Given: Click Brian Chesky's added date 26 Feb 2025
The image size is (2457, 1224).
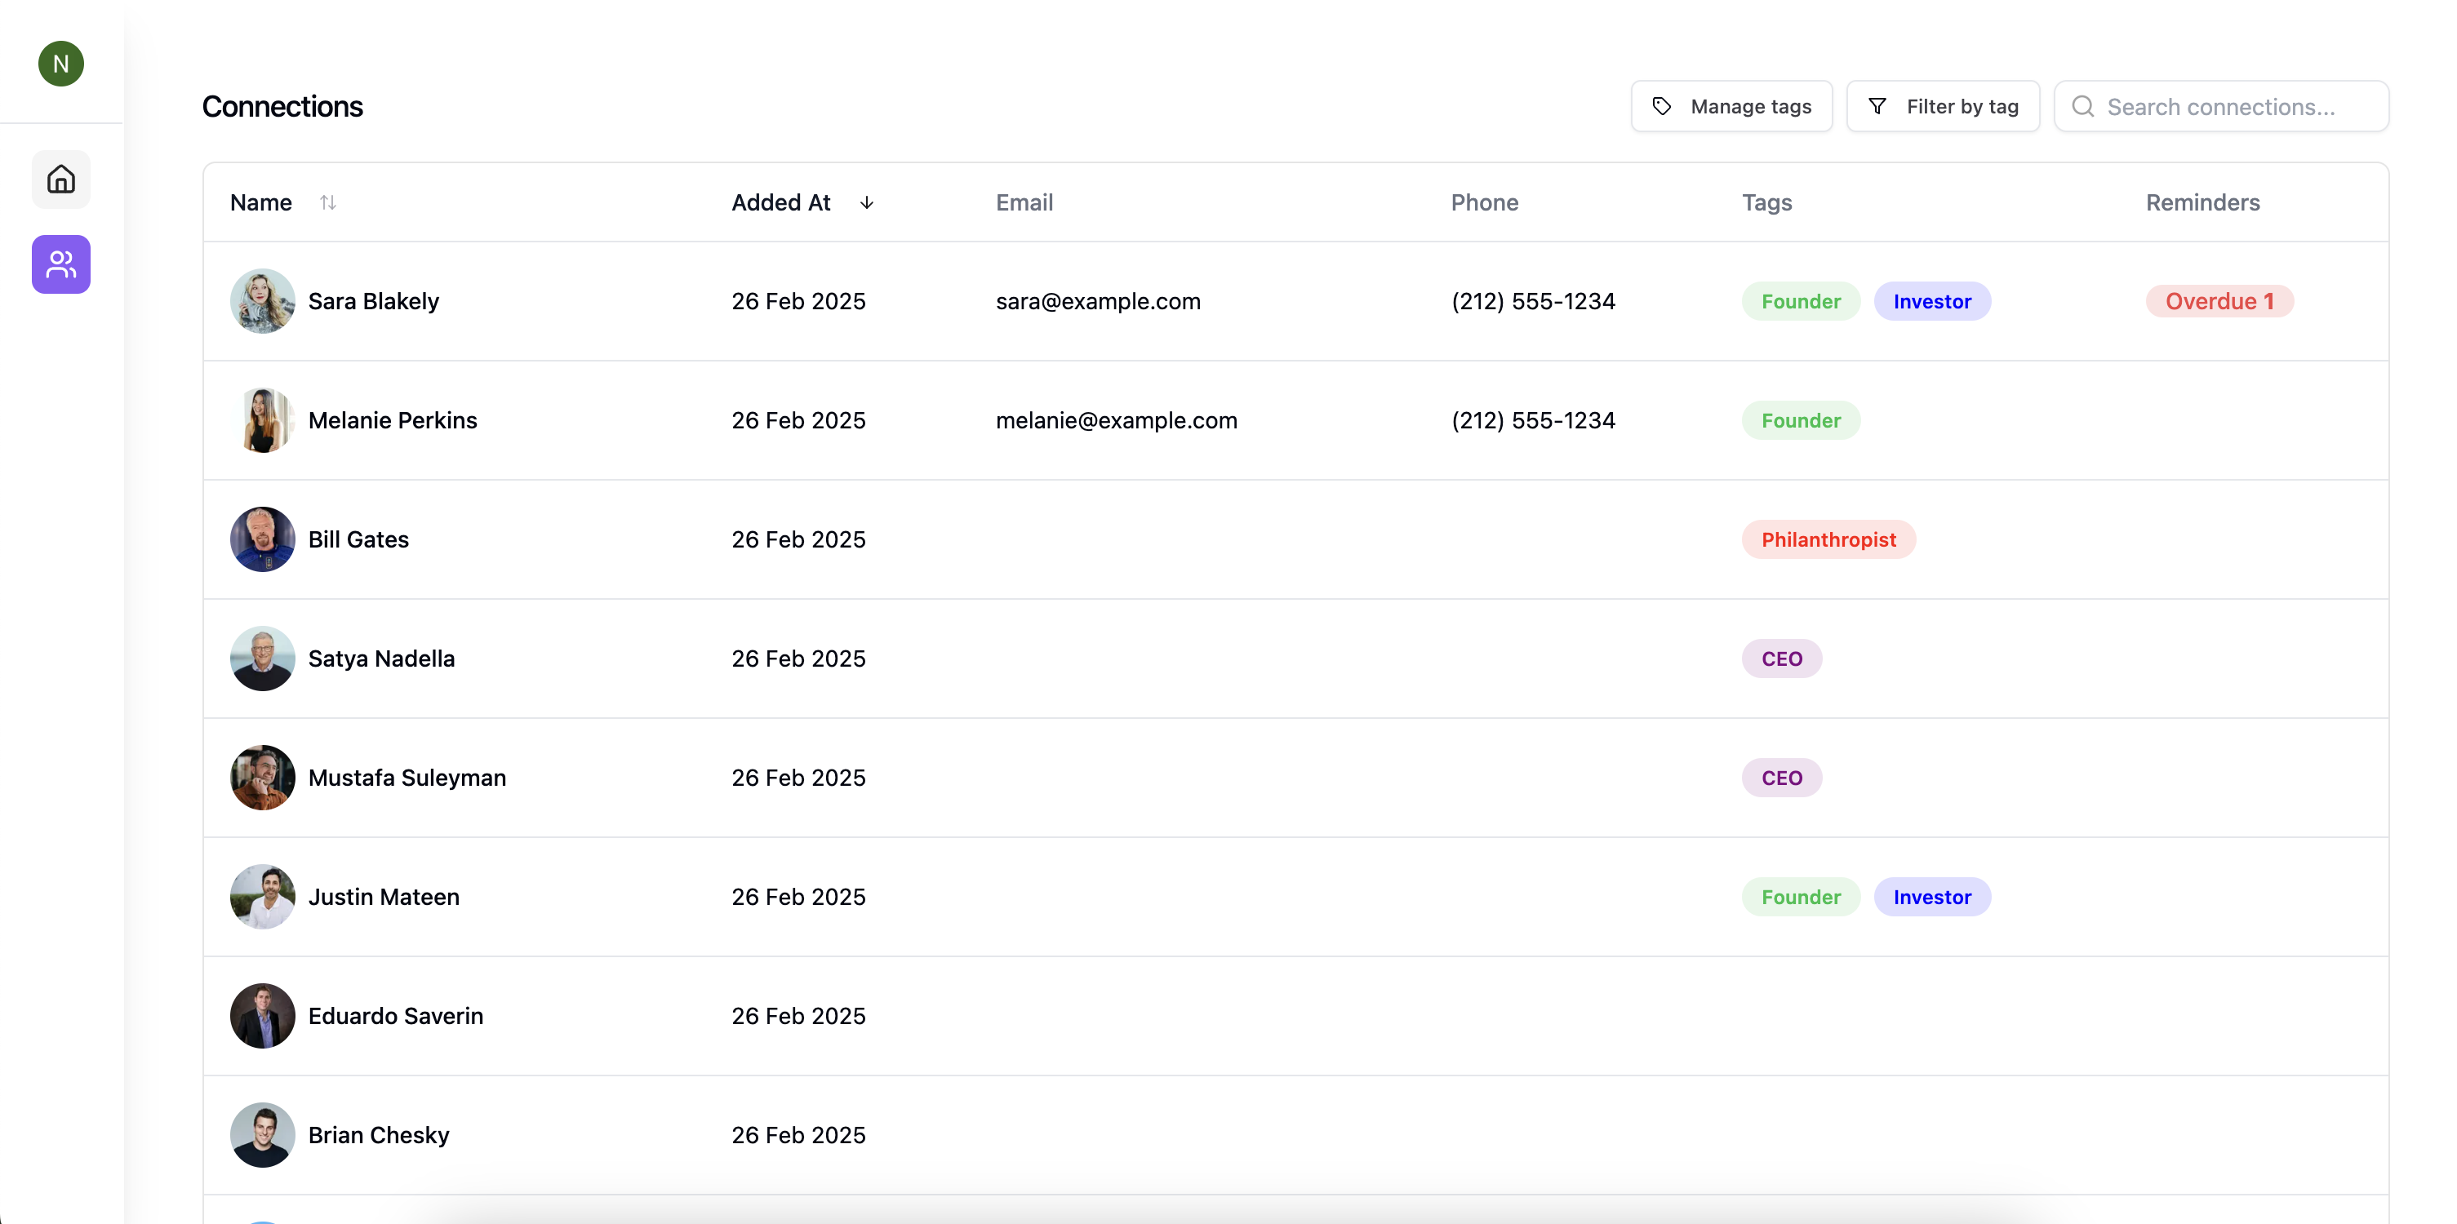Looking at the screenshot, I should tap(798, 1135).
